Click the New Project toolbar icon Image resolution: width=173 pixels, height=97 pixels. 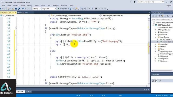(8, 9)
